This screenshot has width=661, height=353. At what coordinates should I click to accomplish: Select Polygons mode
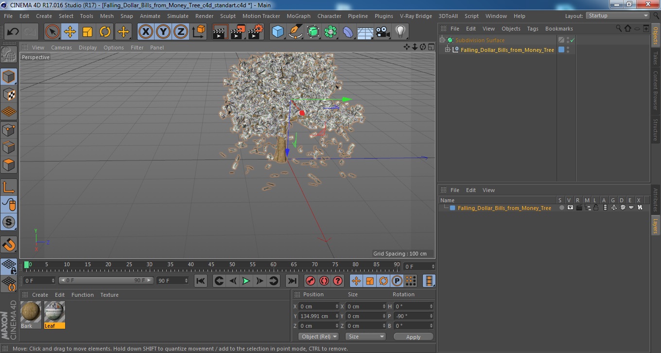9,165
